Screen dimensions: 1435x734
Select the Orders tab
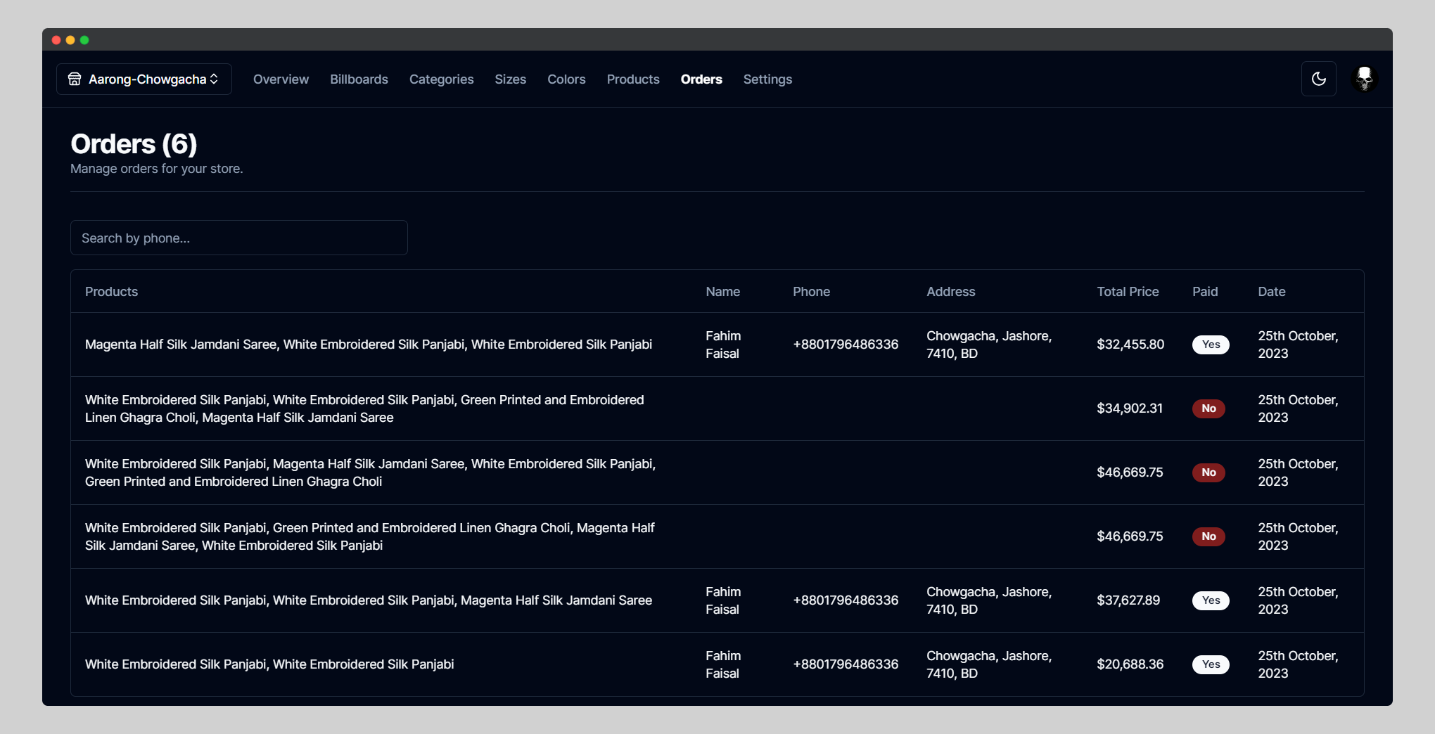701,79
